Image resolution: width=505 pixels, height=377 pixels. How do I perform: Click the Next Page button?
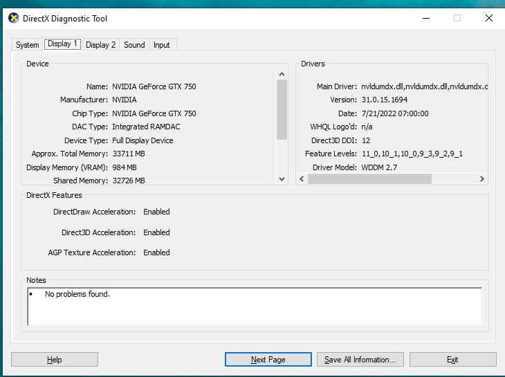click(x=268, y=360)
